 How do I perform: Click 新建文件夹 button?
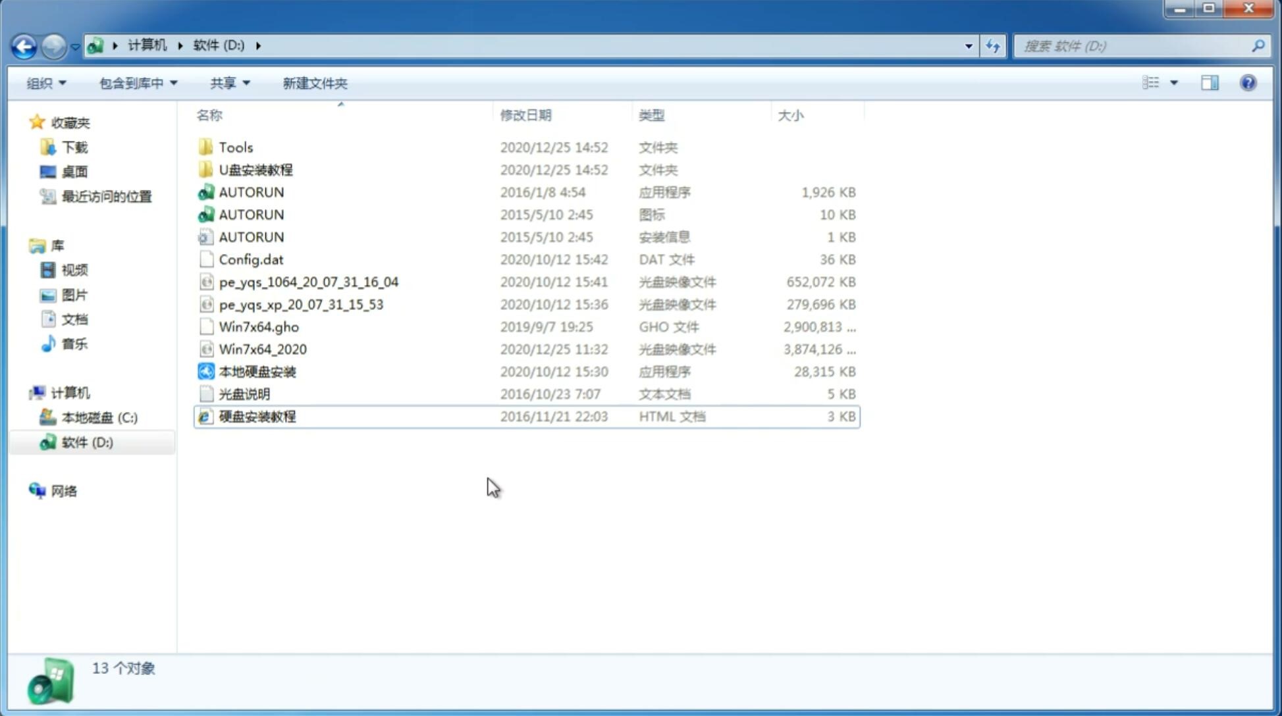click(314, 83)
